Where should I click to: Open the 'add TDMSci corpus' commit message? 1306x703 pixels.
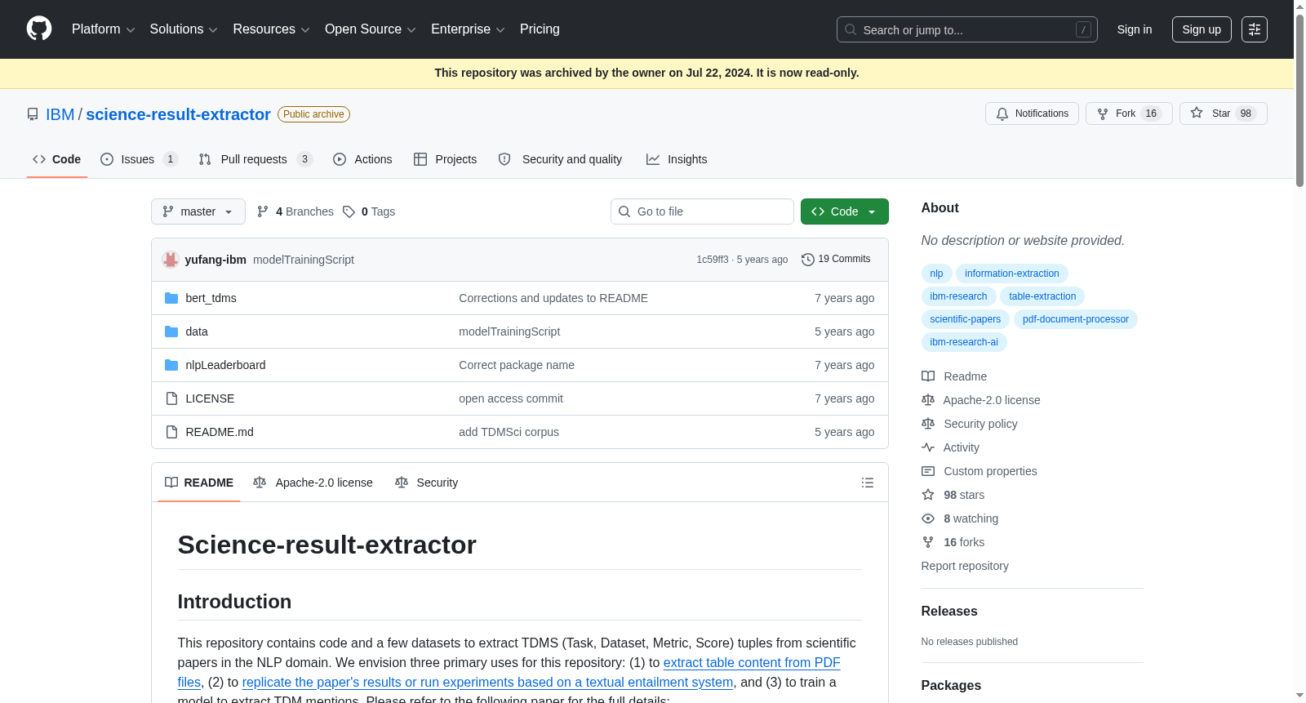[509, 432]
